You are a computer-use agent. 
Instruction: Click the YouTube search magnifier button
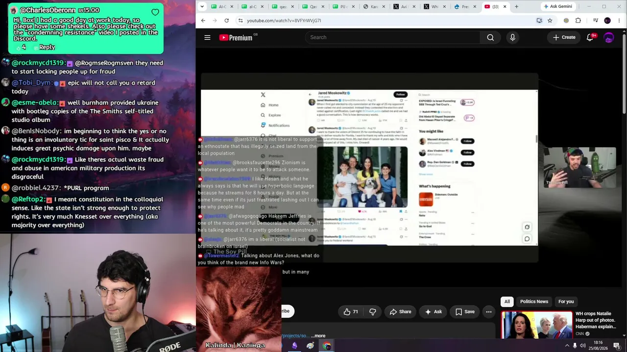click(490, 38)
